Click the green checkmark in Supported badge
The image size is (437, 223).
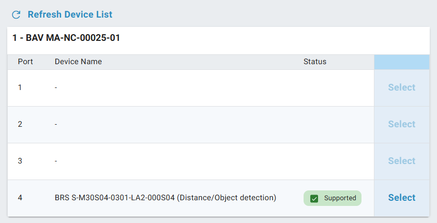[x=314, y=198]
